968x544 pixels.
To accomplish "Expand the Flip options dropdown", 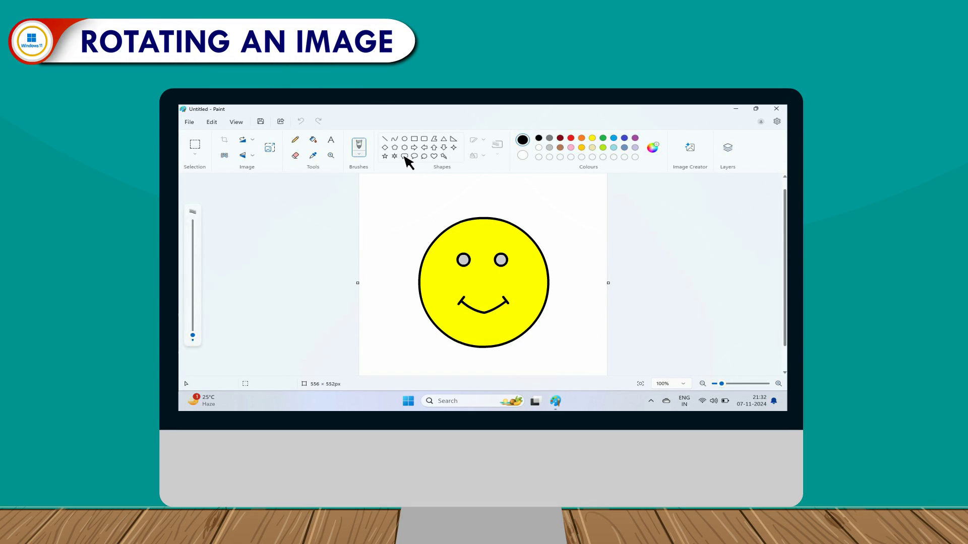I will tap(253, 156).
